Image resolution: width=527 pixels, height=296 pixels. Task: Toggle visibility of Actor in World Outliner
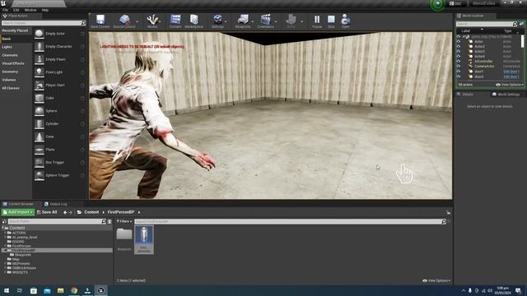click(459, 42)
